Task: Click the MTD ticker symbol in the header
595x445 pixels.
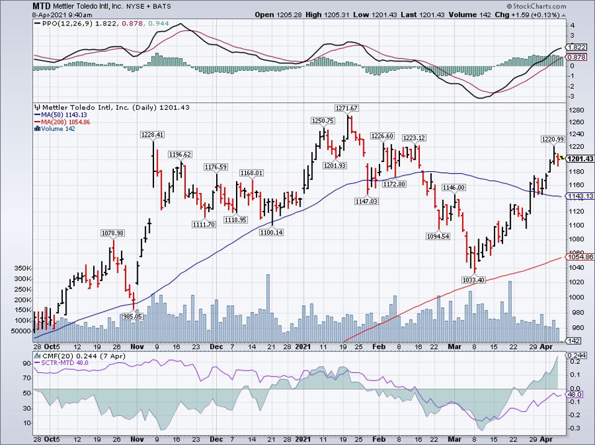Action: [x=40, y=6]
